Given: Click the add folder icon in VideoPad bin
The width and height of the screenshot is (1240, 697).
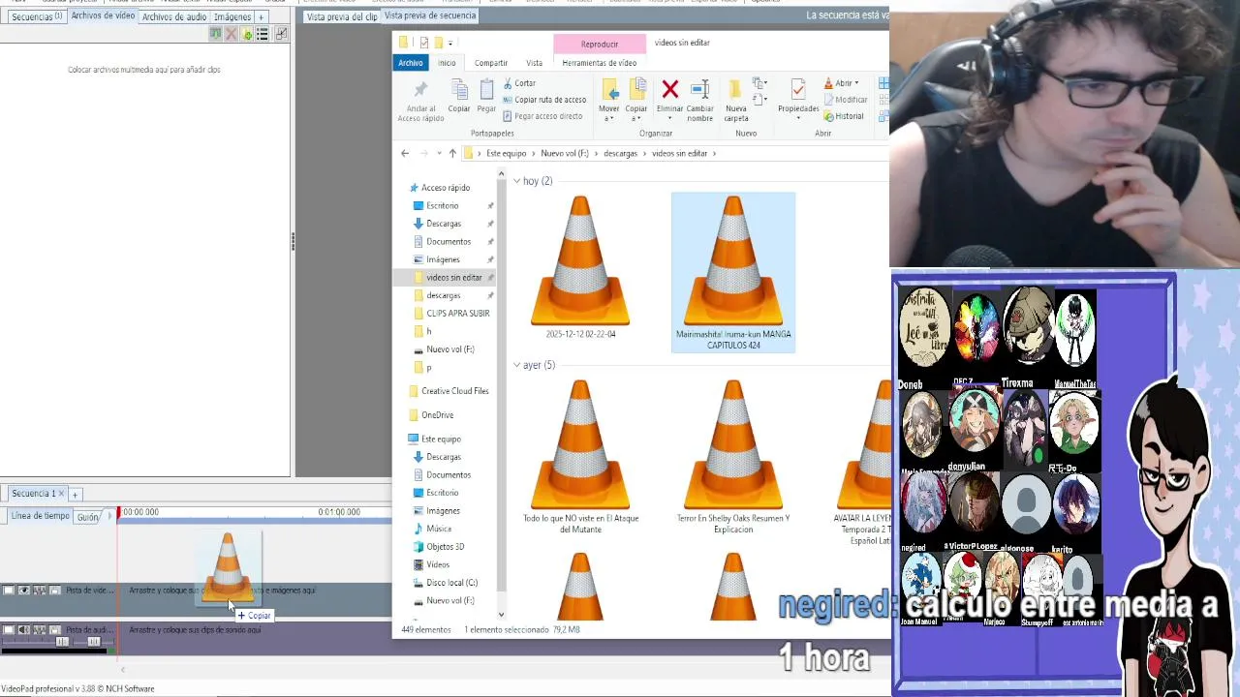Looking at the screenshot, I should (247, 34).
